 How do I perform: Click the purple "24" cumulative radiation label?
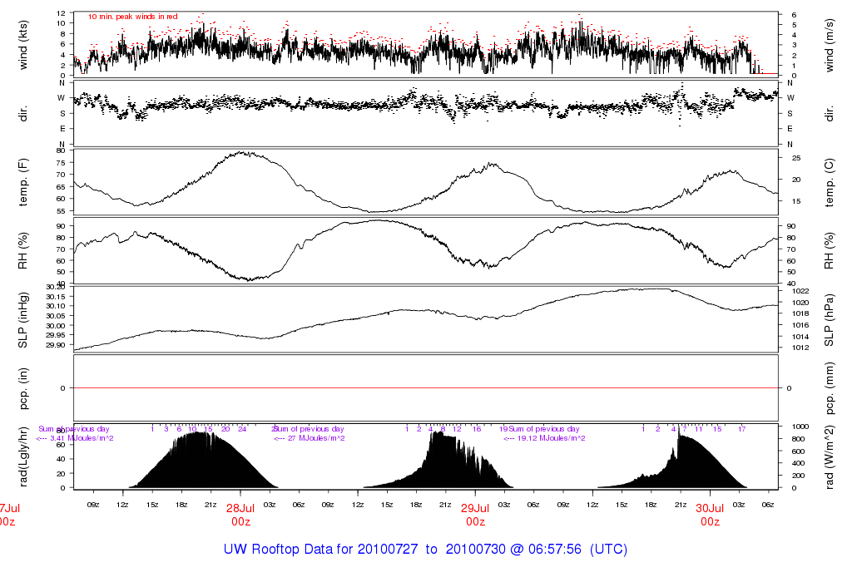pos(242,429)
